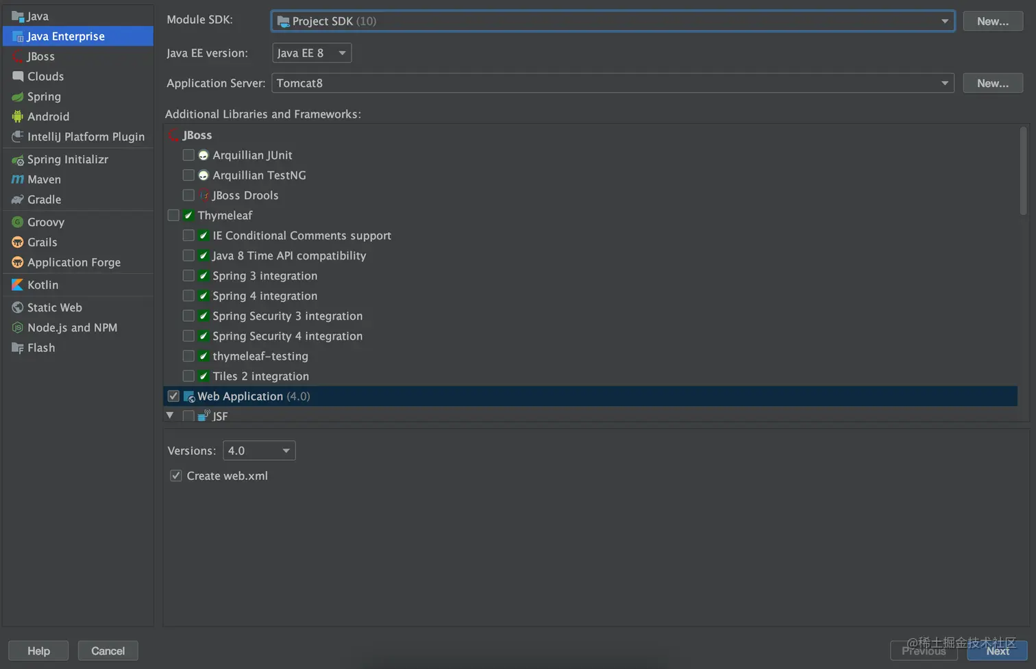Click the Clouds icon

pyautogui.click(x=18, y=76)
